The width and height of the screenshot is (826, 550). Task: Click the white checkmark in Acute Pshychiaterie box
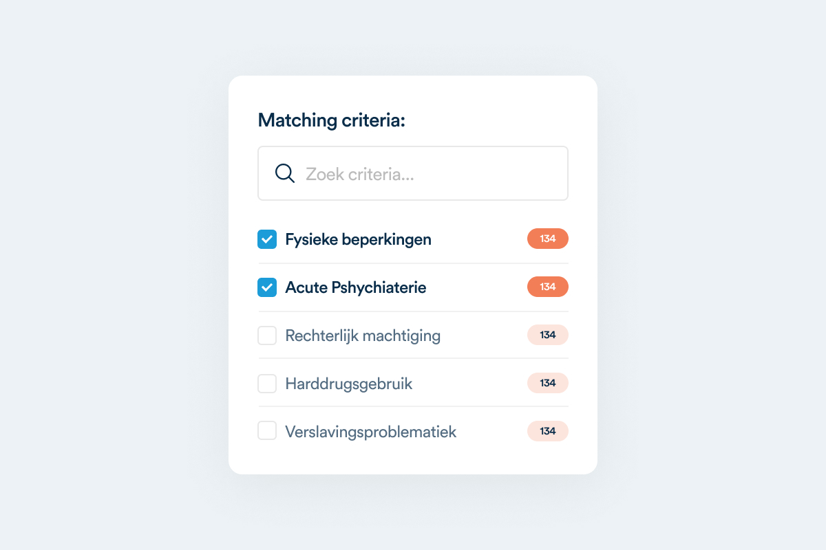[267, 287]
